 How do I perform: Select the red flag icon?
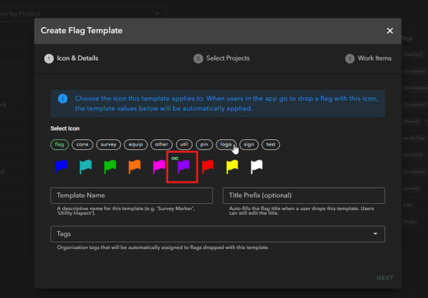pyautogui.click(x=208, y=167)
